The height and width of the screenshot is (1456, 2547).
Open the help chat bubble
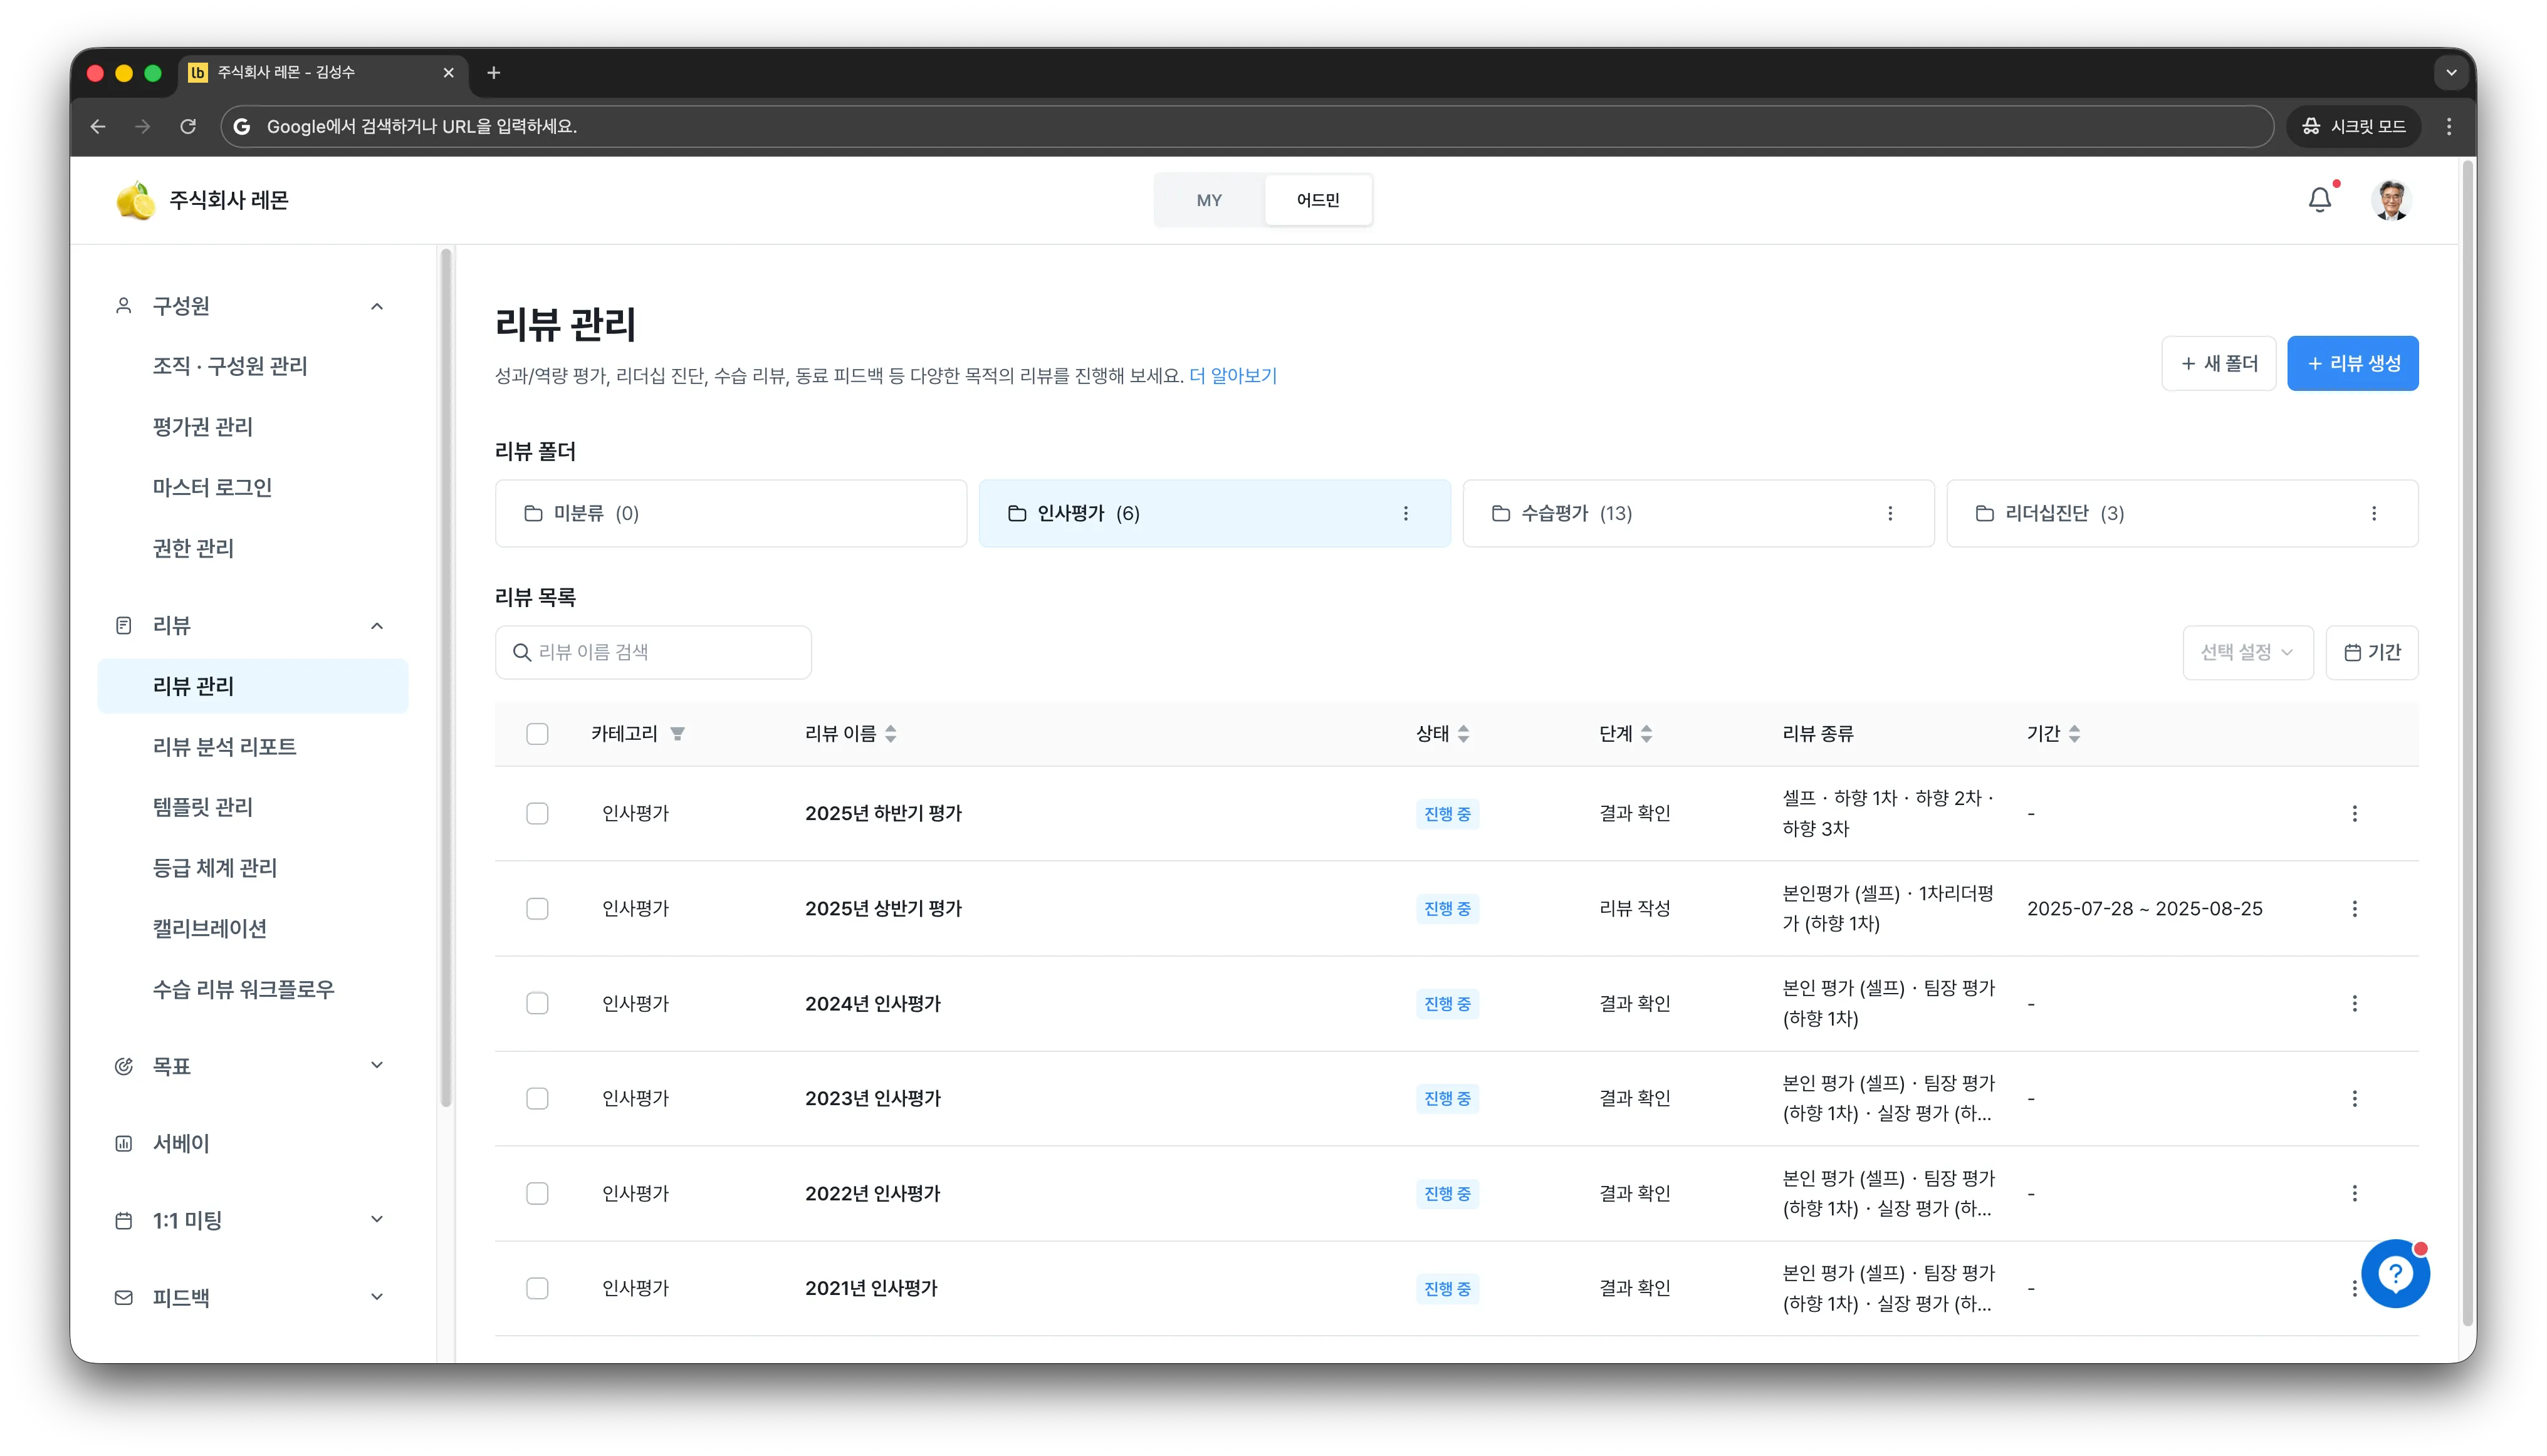2395,1273
